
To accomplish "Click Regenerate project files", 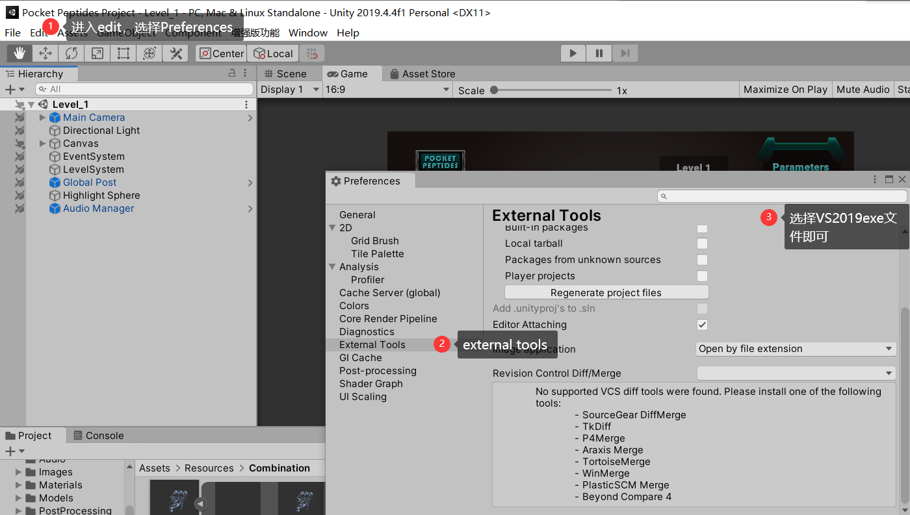I will tap(606, 293).
